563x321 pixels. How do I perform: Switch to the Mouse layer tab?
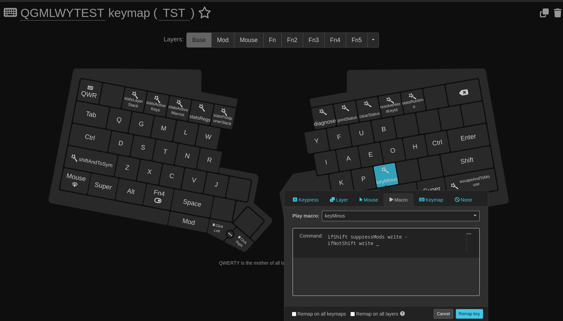pos(248,40)
